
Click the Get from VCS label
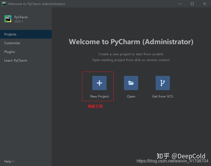coord(162,96)
